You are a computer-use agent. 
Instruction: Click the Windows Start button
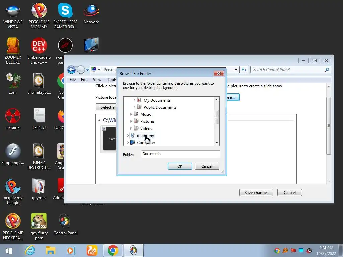click(x=9, y=250)
